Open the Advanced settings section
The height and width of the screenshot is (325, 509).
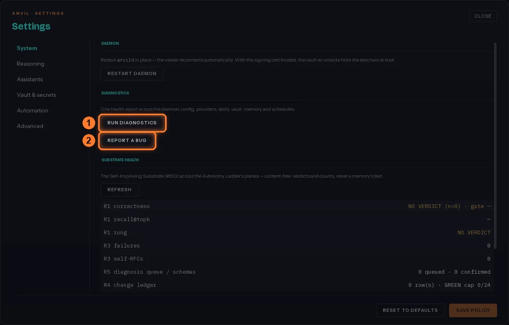coord(30,126)
